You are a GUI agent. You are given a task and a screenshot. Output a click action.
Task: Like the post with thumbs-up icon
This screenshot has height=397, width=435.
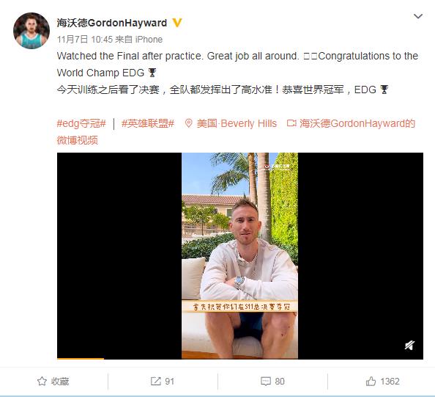371,381
